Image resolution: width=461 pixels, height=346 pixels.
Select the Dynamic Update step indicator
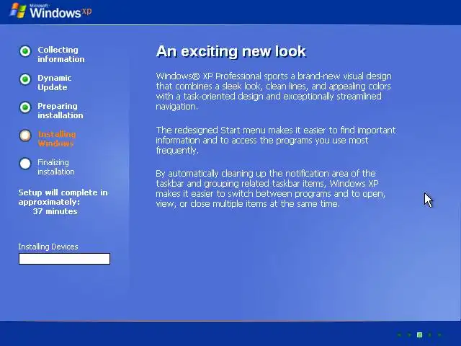point(25,79)
